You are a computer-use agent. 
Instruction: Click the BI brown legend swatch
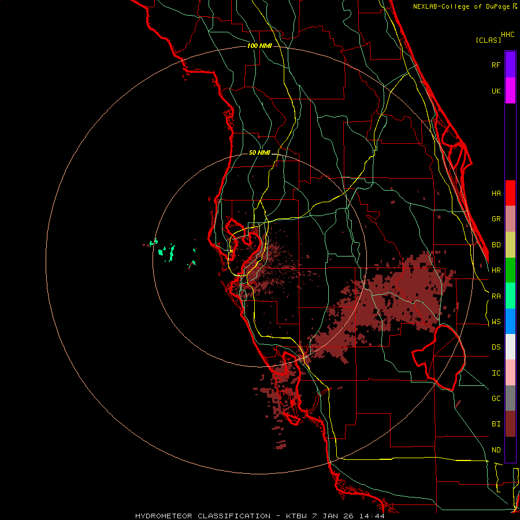pyautogui.click(x=510, y=424)
